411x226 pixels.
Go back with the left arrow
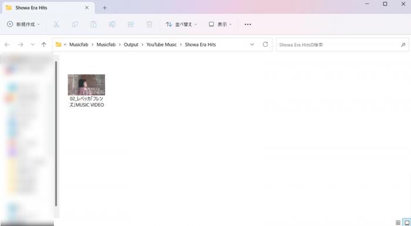pyautogui.click(x=7, y=45)
